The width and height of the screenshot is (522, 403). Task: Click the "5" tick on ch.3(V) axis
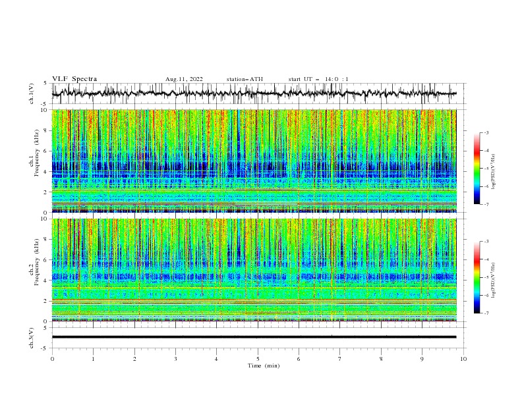pyautogui.click(x=45, y=327)
